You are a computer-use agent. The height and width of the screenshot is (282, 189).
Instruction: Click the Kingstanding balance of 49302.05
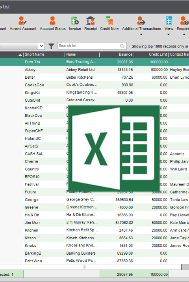[125, 93]
